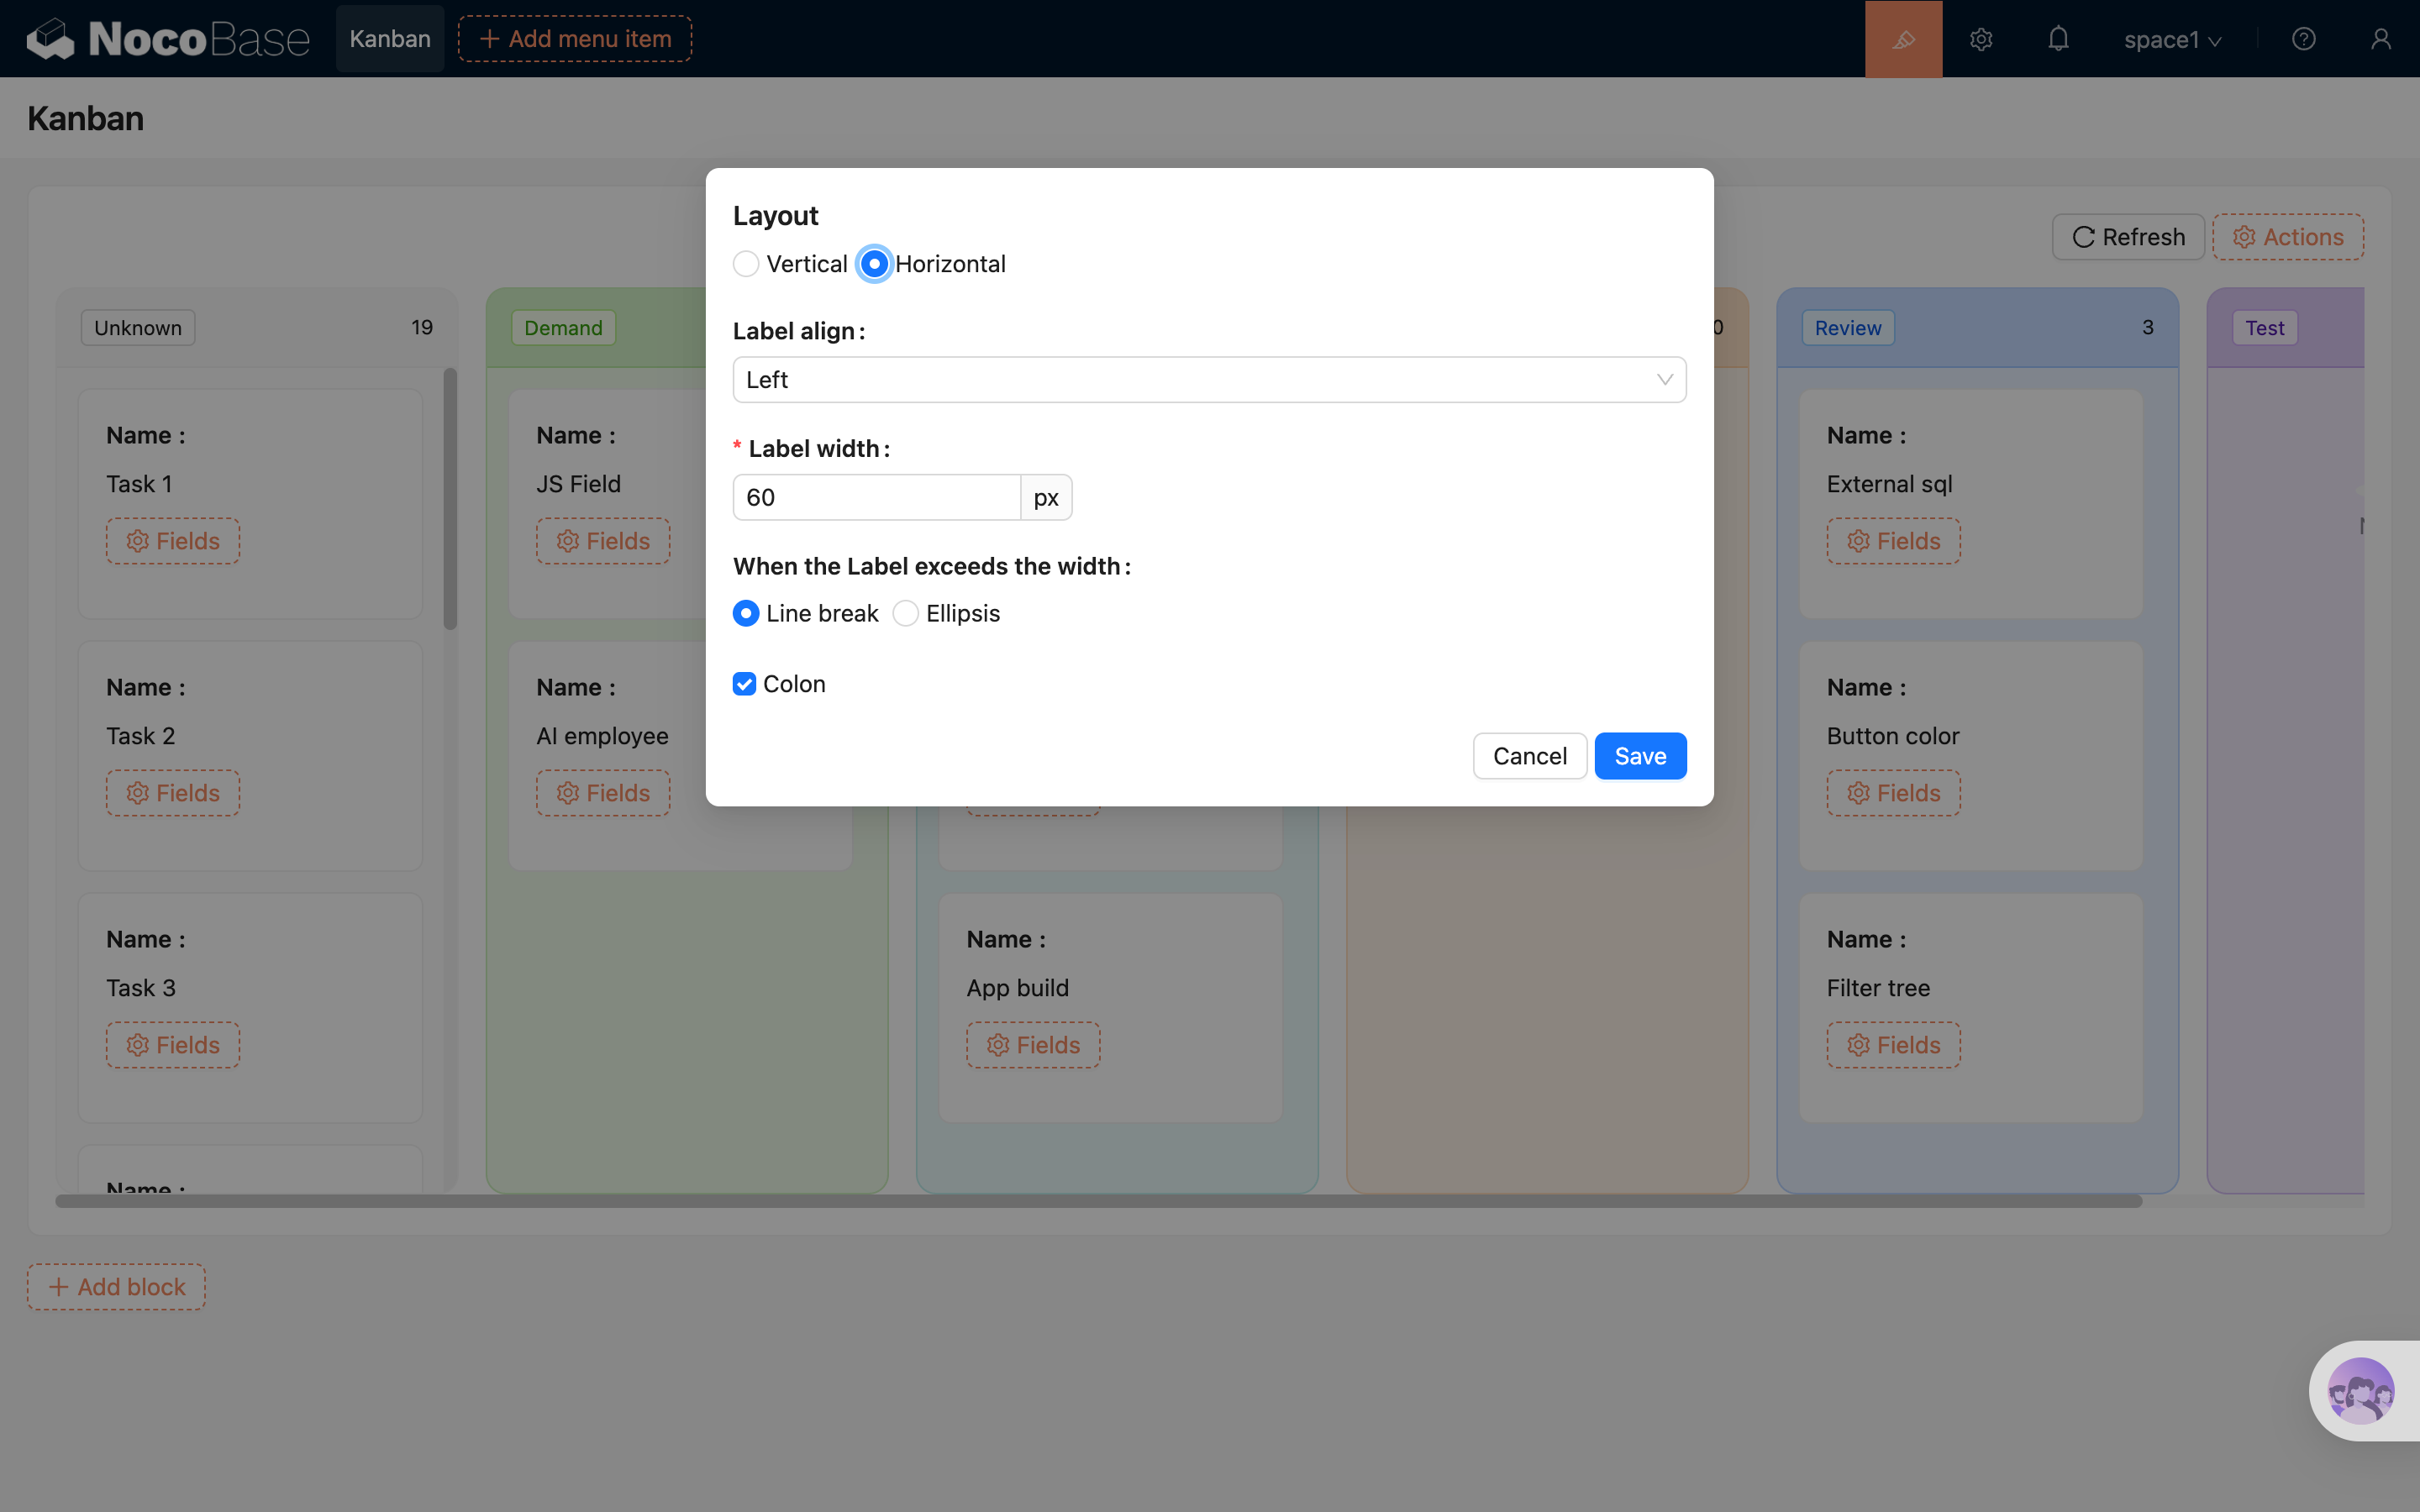
Task: Open the settings gear in top bar
Action: point(1981,39)
